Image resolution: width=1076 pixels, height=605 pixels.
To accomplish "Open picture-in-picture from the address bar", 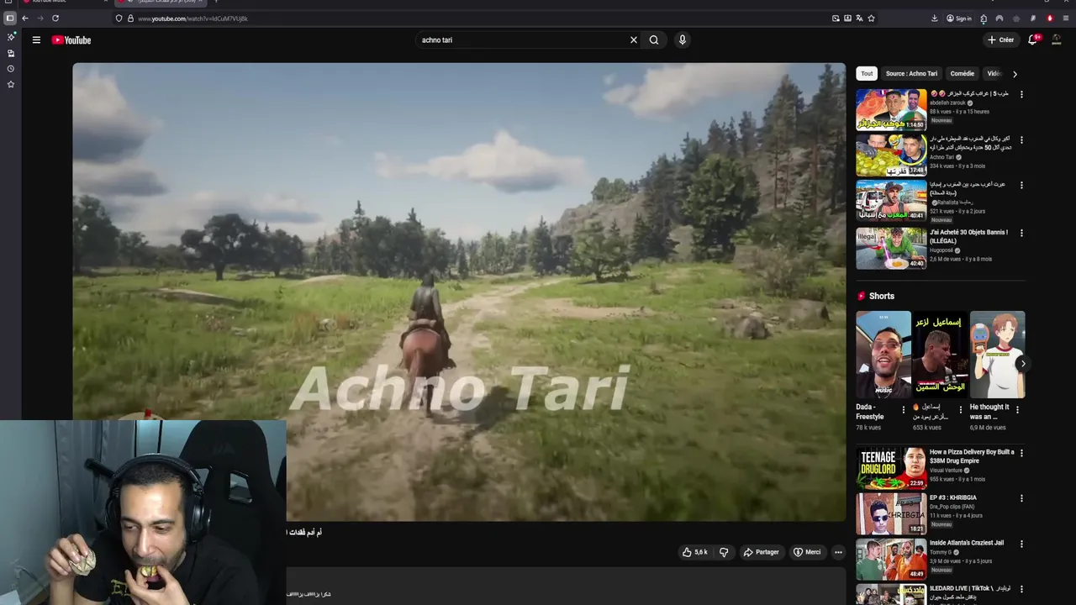I will [x=836, y=18].
